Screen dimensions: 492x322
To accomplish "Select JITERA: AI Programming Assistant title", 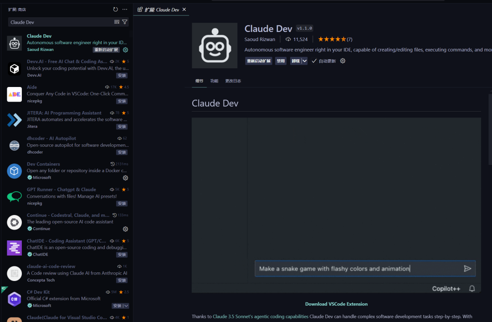I will 64,112.
